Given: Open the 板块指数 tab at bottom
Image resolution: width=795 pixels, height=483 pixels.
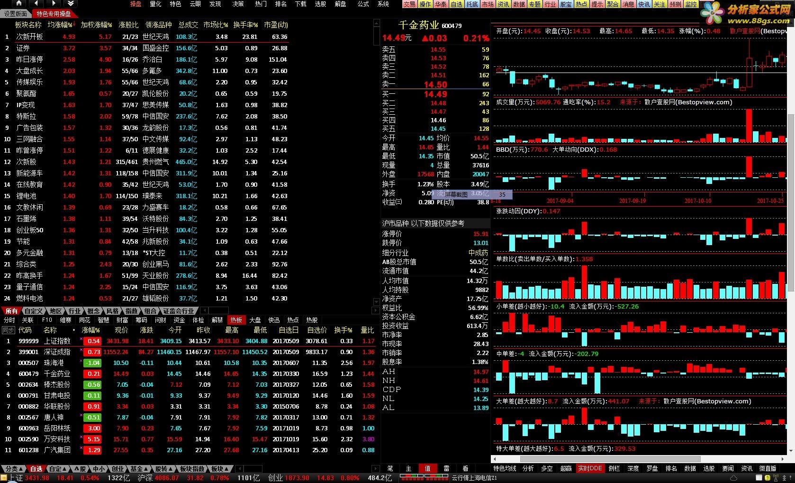Looking at the screenshot, I should click(x=192, y=469).
